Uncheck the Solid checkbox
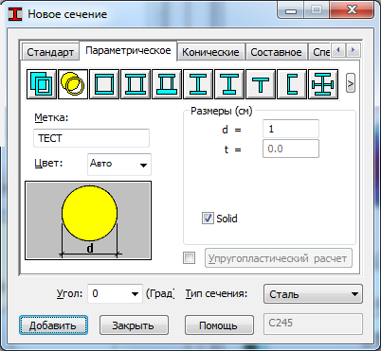 click(208, 218)
